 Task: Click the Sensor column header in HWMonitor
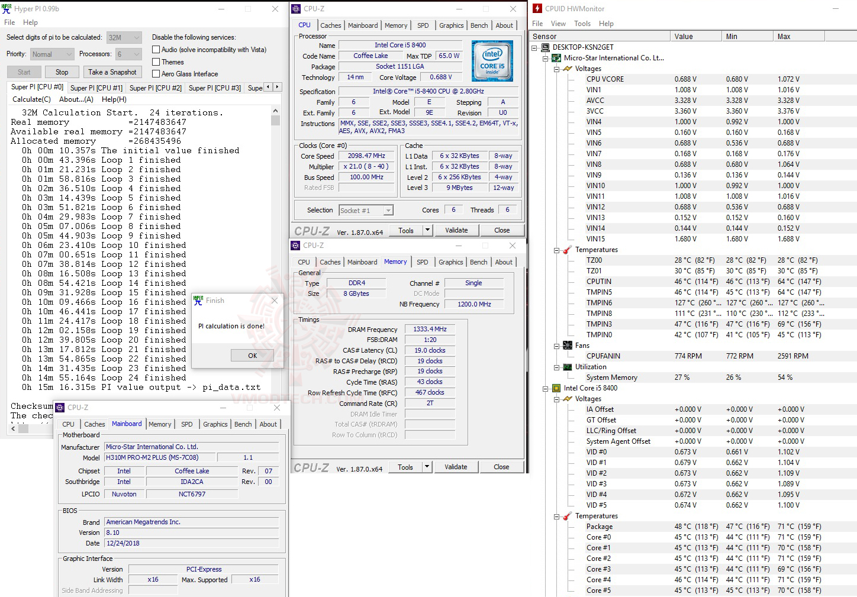point(600,36)
